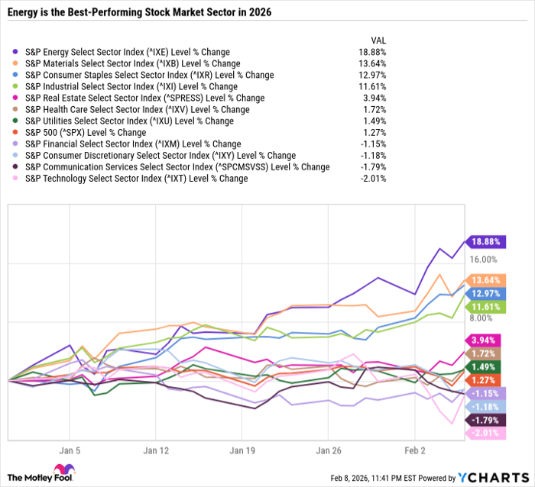Click the red-orange dot beside the S&P 500 entry
535x487 pixels.
(17, 132)
